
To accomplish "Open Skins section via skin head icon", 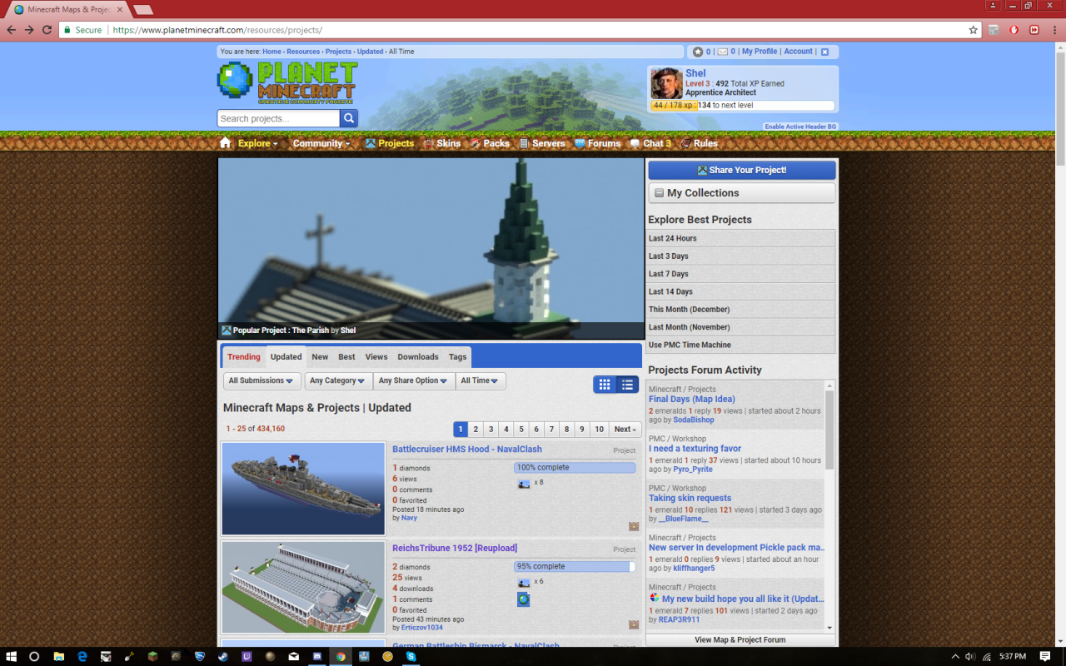I will [x=430, y=143].
